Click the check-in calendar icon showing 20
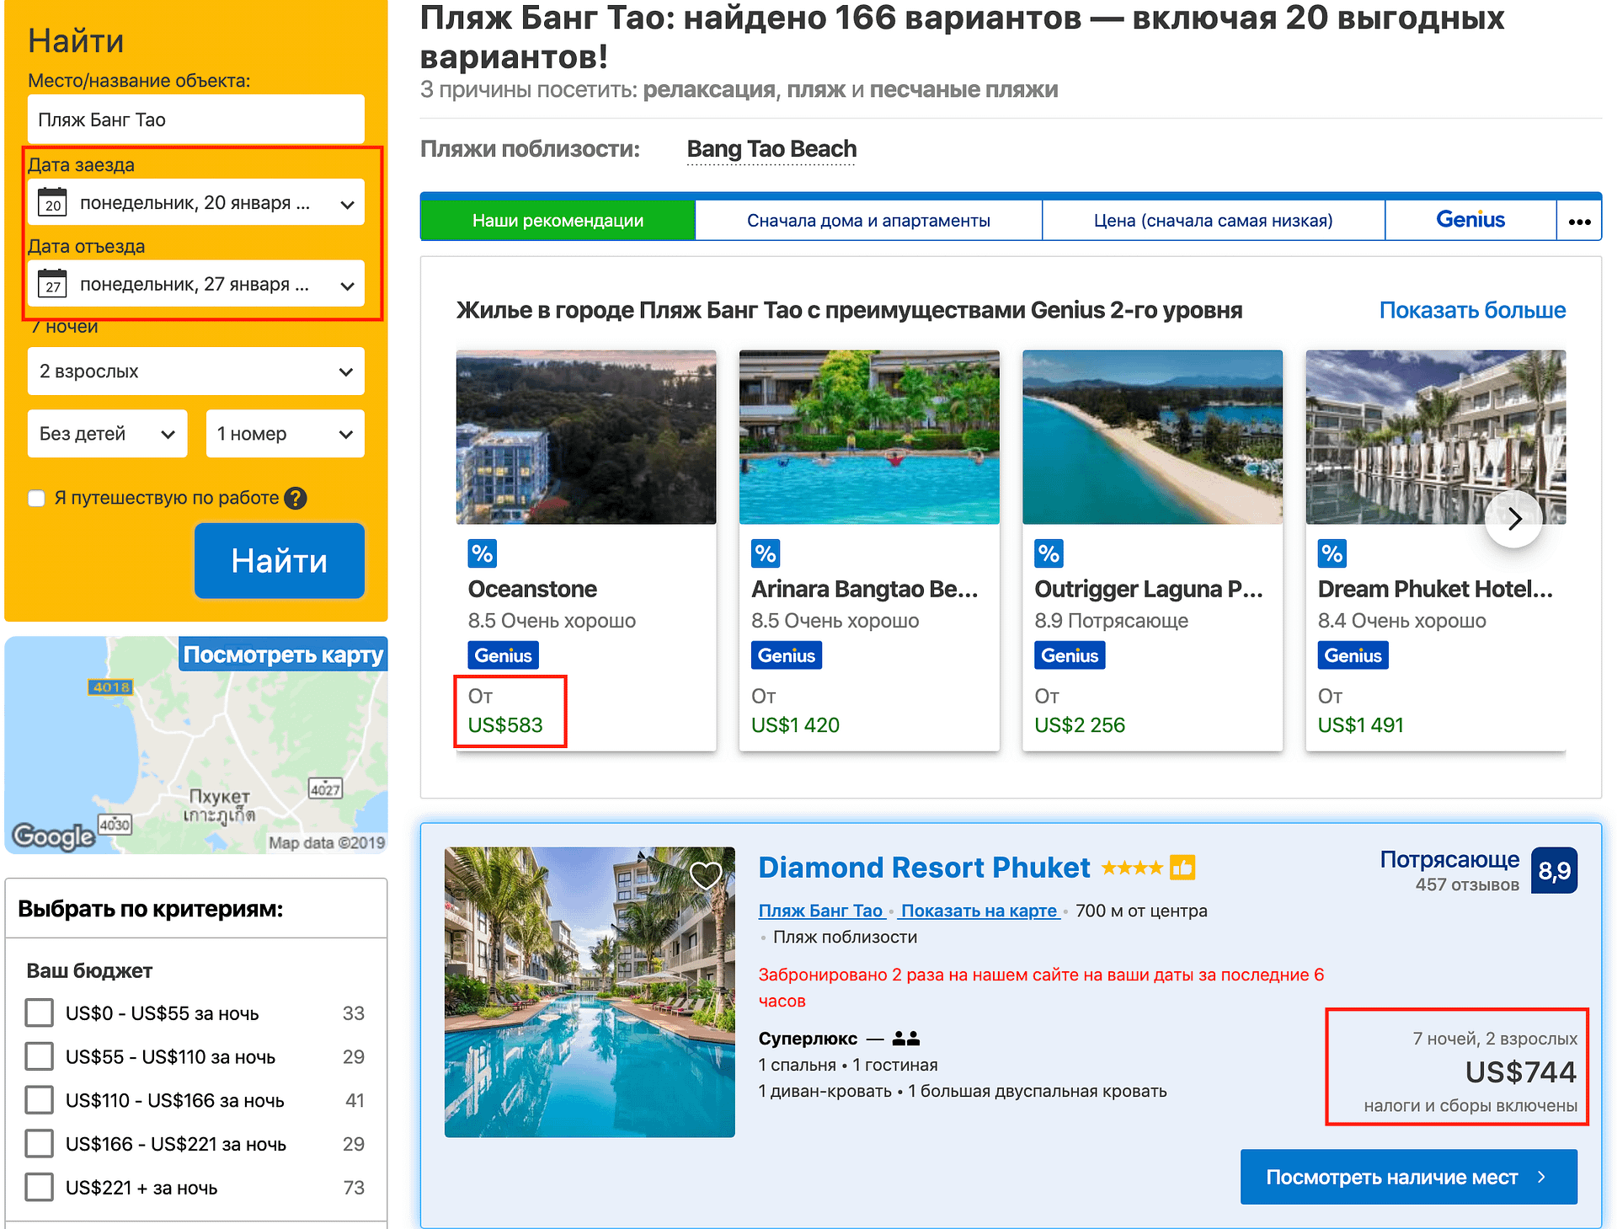This screenshot has height=1229, width=1617. pyautogui.click(x=52, y=203)
